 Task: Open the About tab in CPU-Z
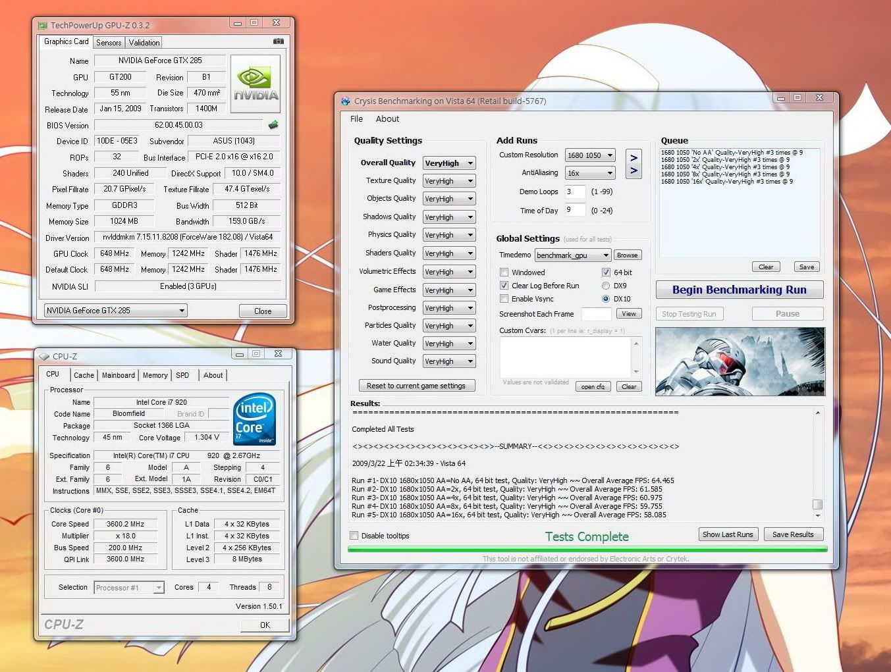pos(213,375)
